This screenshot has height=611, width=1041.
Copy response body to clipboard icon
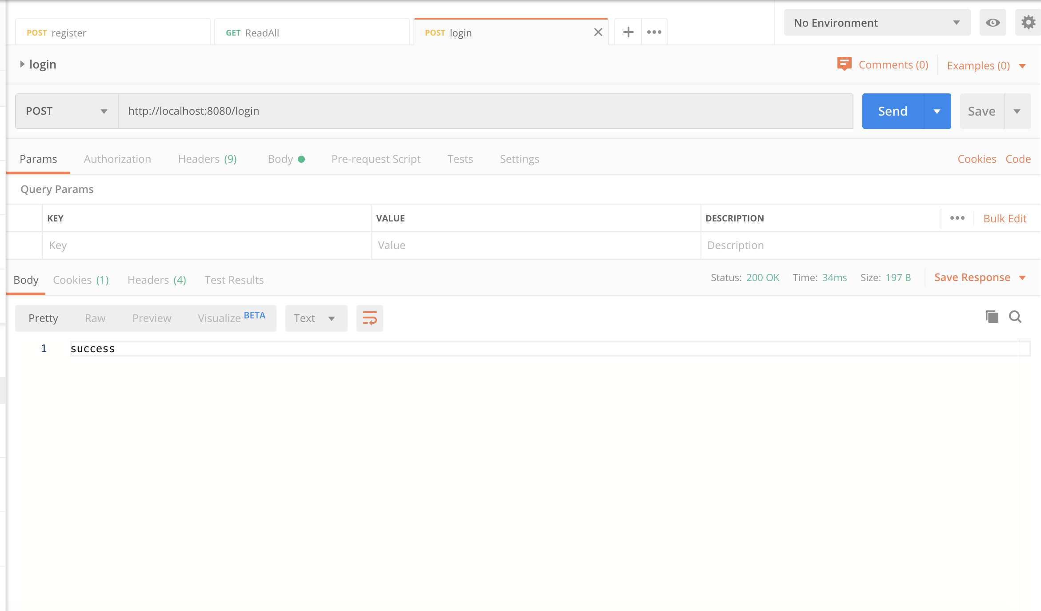coord(992,317)
